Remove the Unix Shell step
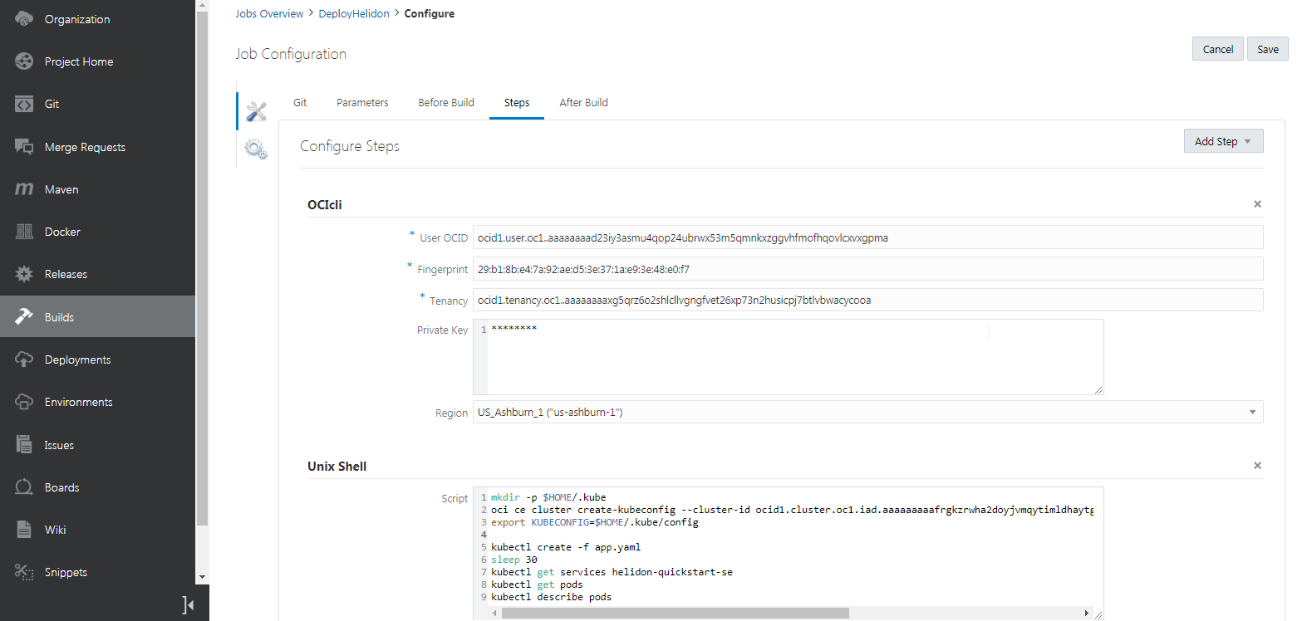 click(x=1257, y=466)
